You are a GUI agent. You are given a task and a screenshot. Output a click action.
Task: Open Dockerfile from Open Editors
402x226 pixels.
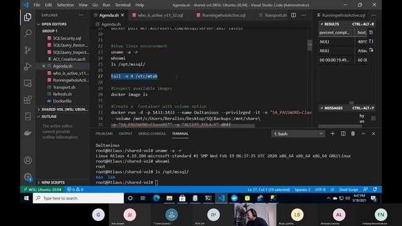[62, 101]
